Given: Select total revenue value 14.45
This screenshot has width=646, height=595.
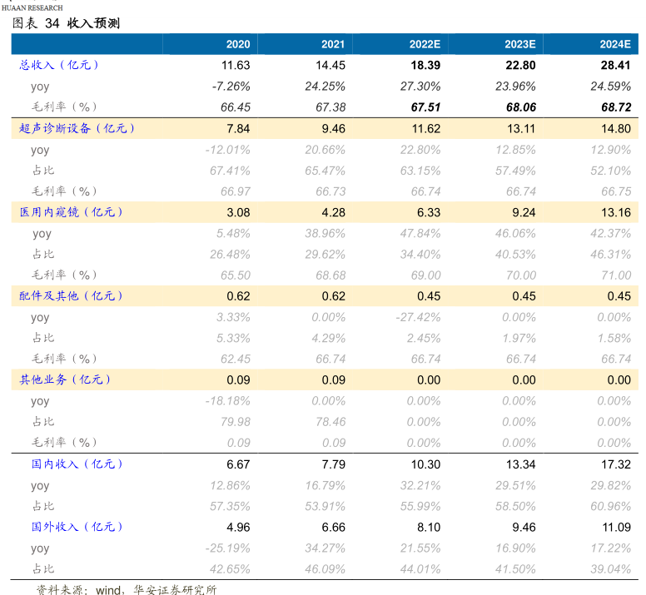Looking at the screenshot, I should 330,66.
